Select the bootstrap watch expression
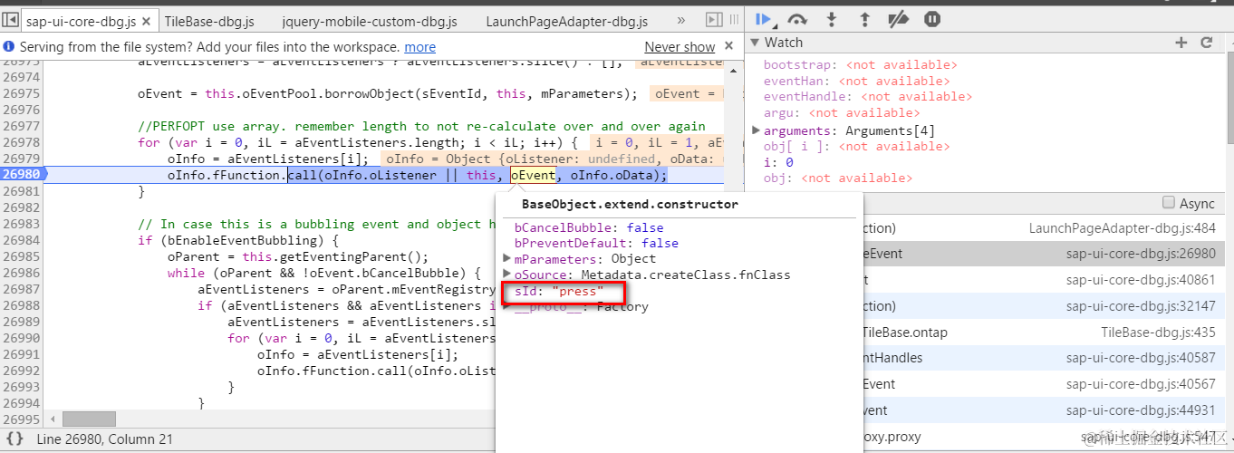 [x=860, y=64]
